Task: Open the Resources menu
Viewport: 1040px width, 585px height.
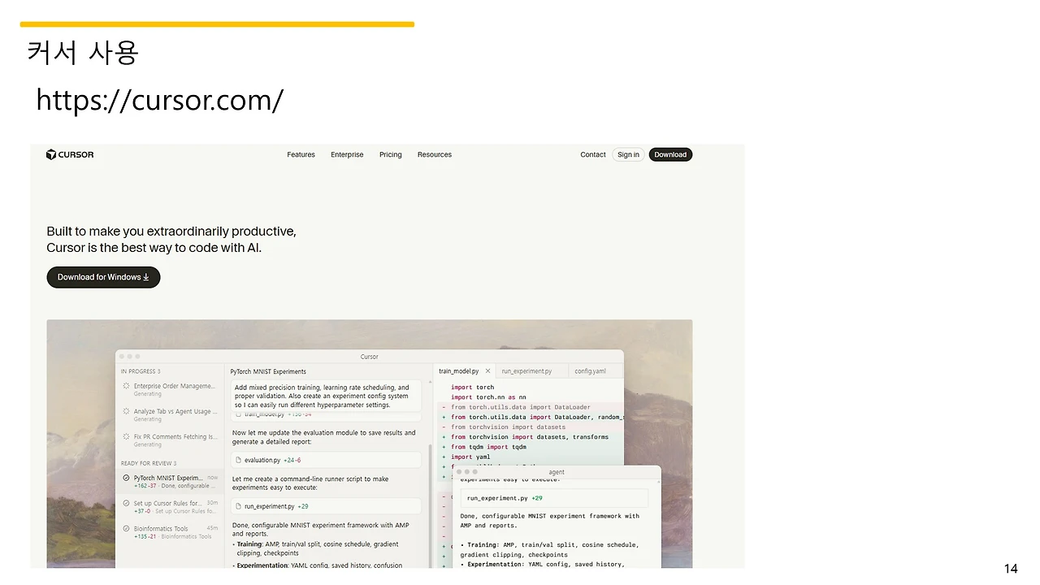Action: (x=435, y=154)
